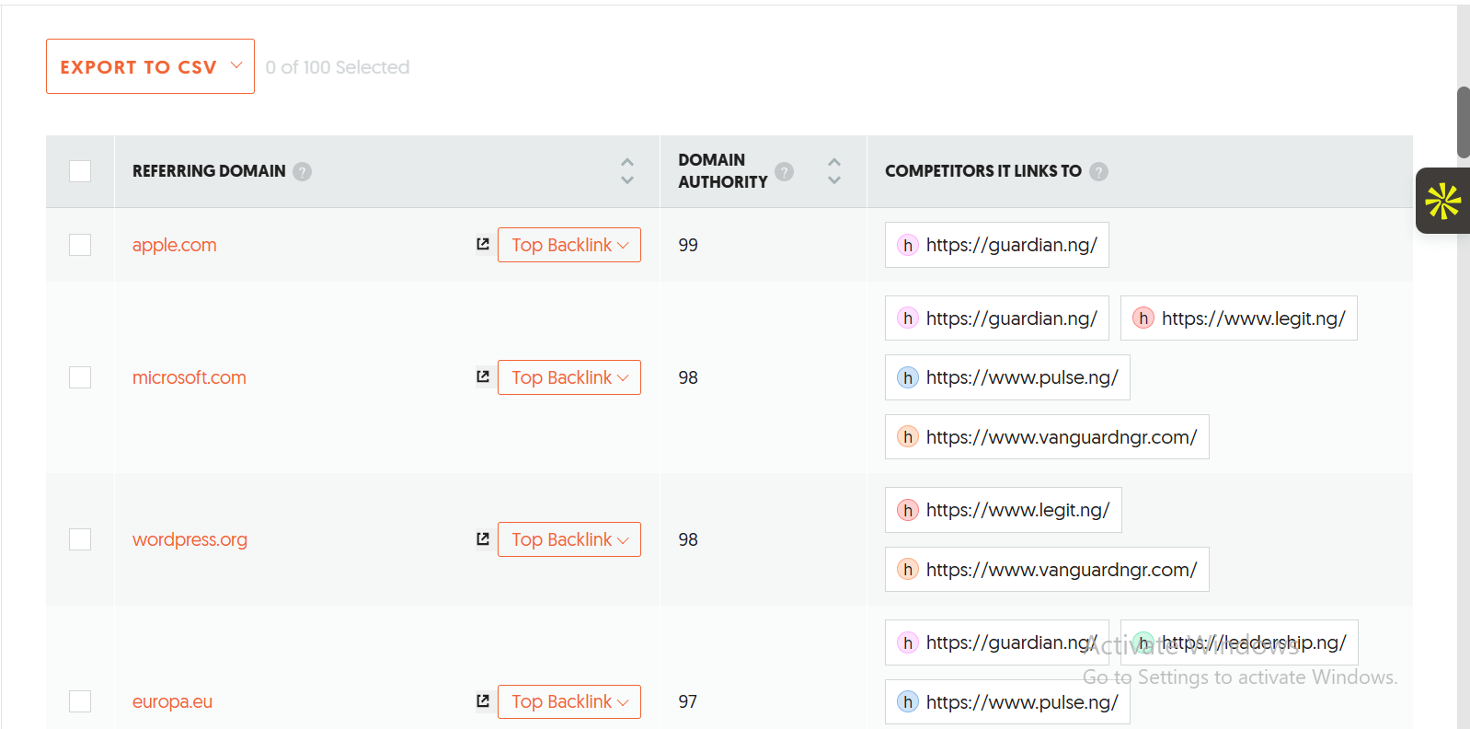Select the apple.com row checkbox
1470x729 pixels.
point(80,245)
